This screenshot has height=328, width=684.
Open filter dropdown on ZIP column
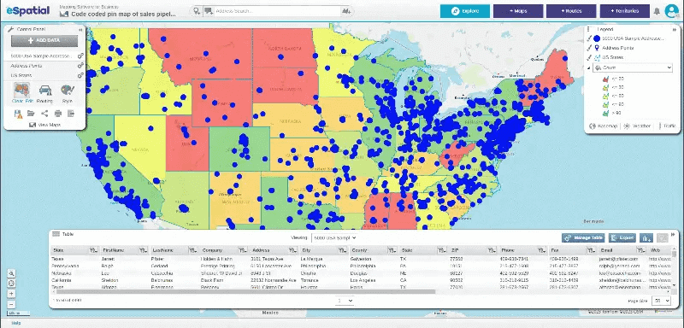491,250
